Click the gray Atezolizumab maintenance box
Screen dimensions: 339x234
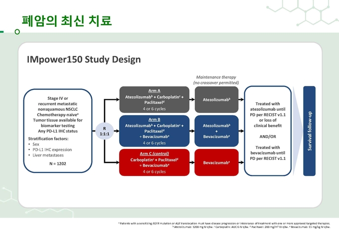tap(216, 100)
